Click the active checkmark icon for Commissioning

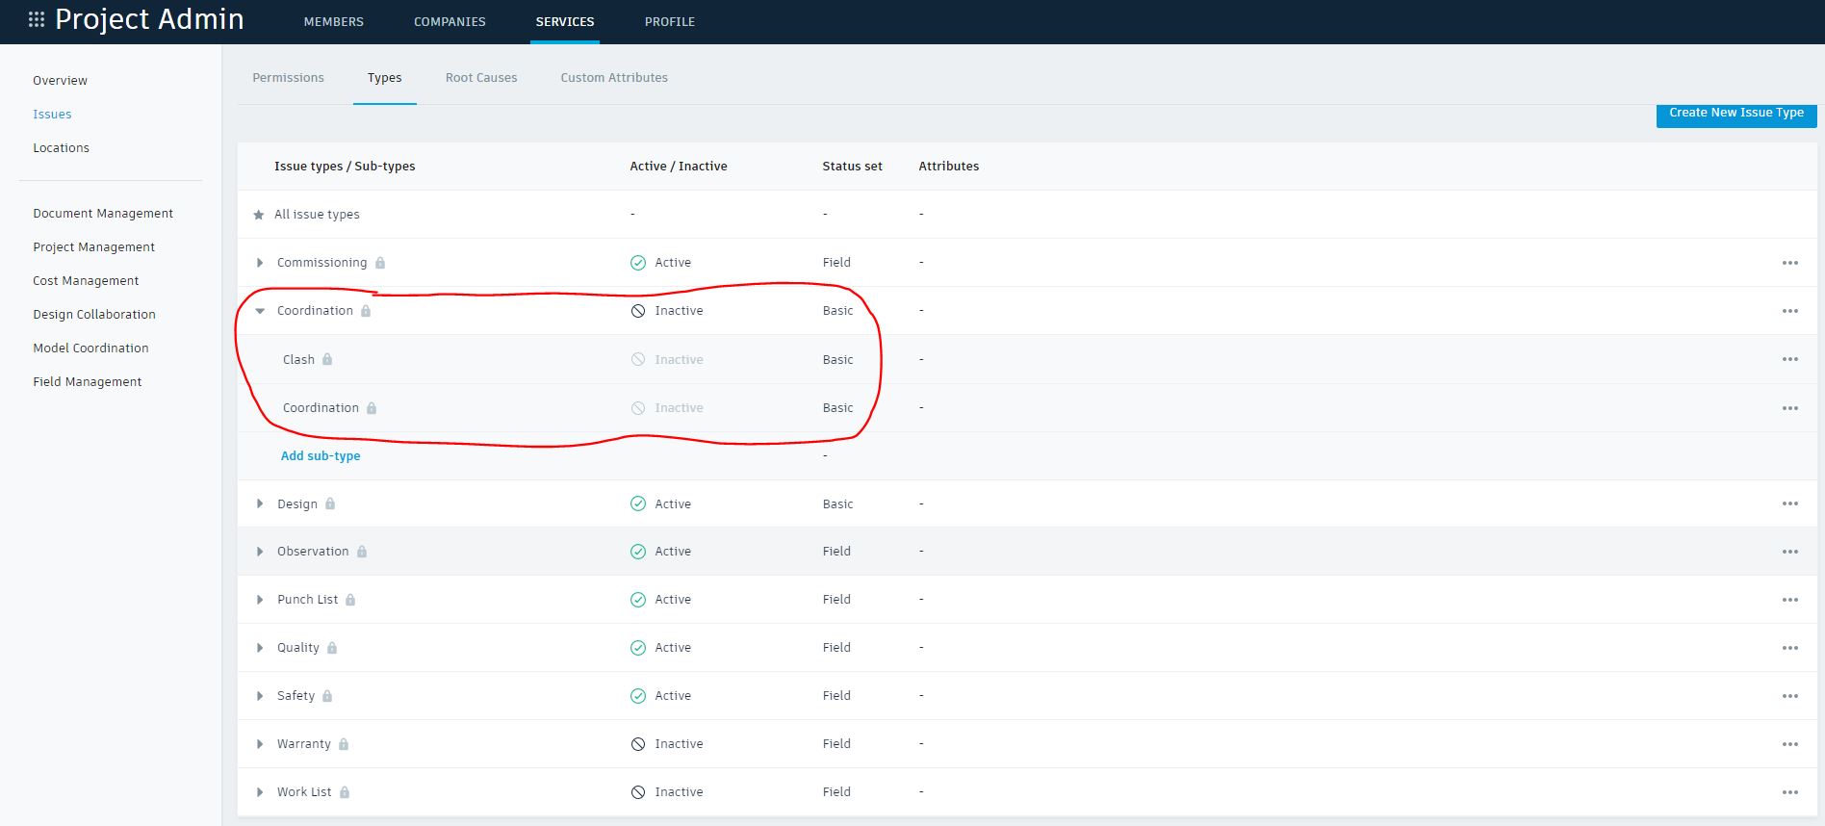(638, 263)
